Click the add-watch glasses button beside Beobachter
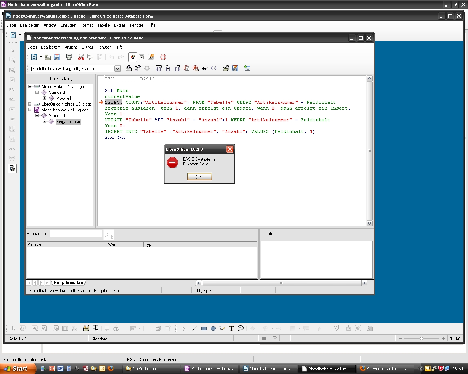The height and width of the screenshot is (374, 468). pyautogui.click(x=109, y=235)
